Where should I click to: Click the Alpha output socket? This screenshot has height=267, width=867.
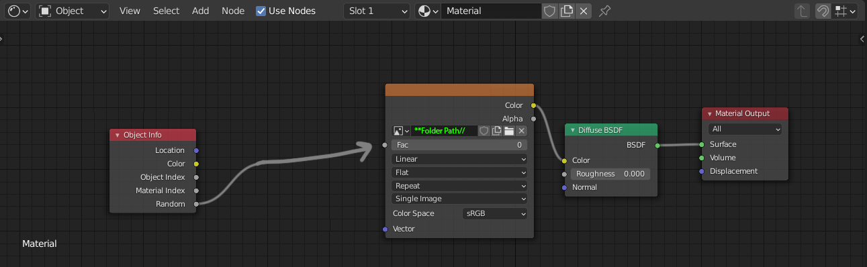(x=534, y=119)
